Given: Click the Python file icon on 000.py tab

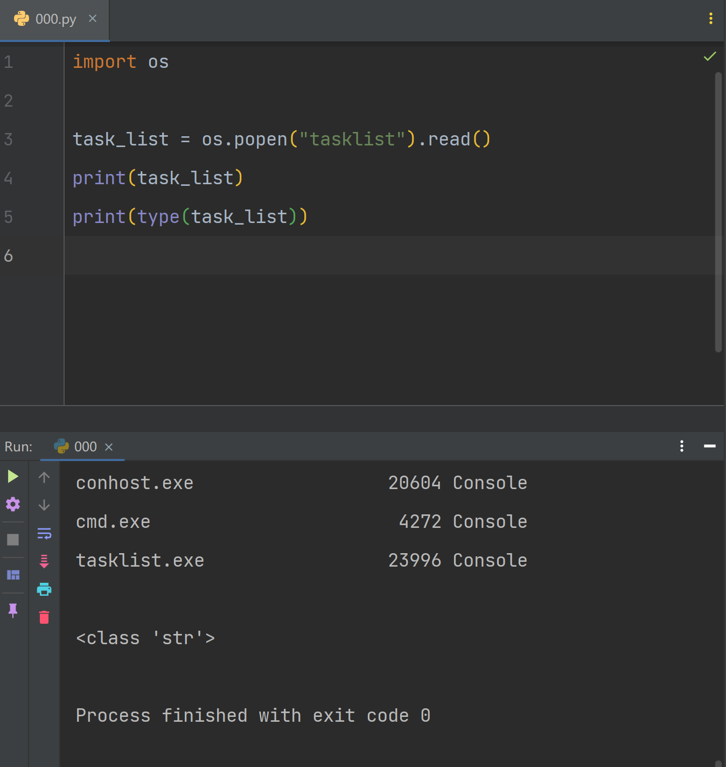Looking at the screenshot, I should (x=22, y=19).
